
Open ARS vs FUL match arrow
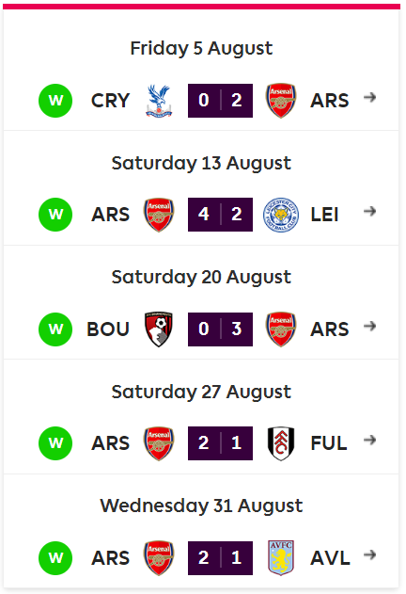[369, 440]
